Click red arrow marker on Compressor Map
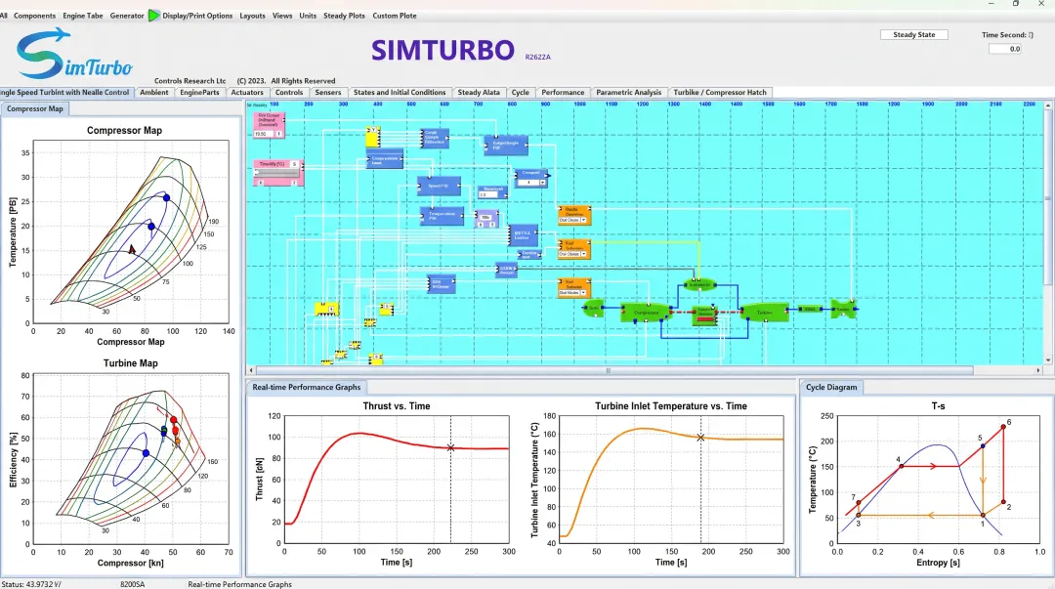The image size is (1055, 589). (x=132, y=250)
